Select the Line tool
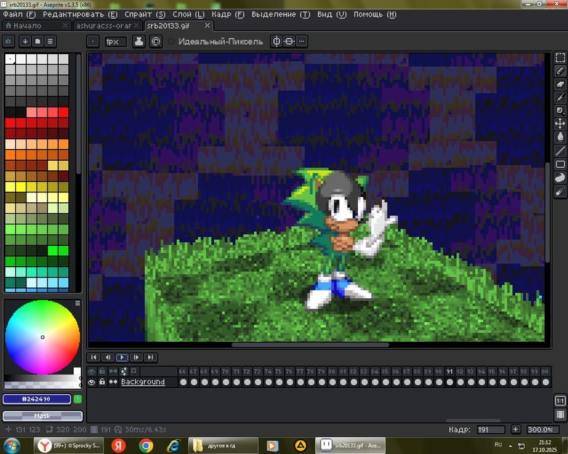The width and height of the screenshot is (568, 454). pyautogui.click(x=560, y=151)
